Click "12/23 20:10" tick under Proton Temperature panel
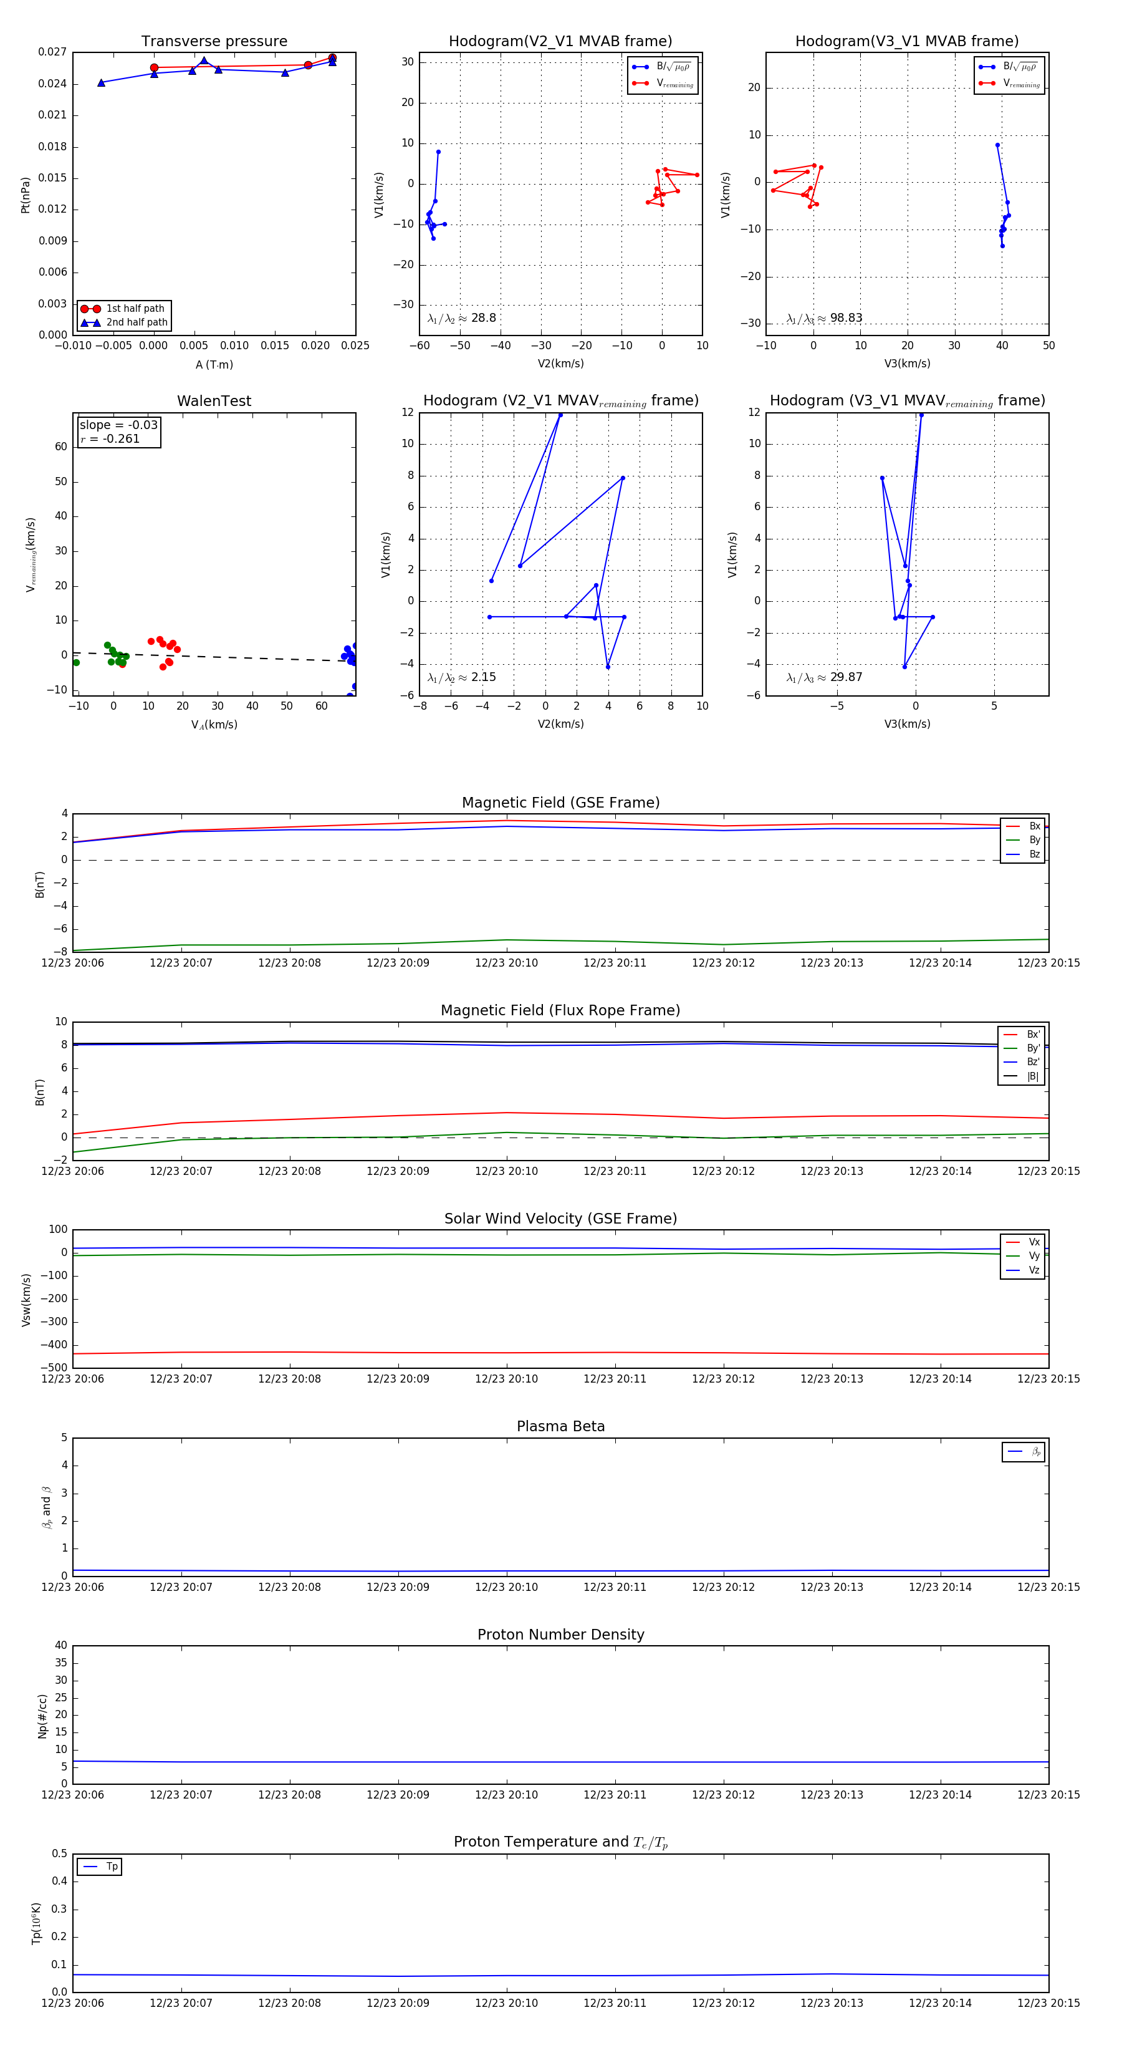1122x2058 pixels. coord(506,2003)
